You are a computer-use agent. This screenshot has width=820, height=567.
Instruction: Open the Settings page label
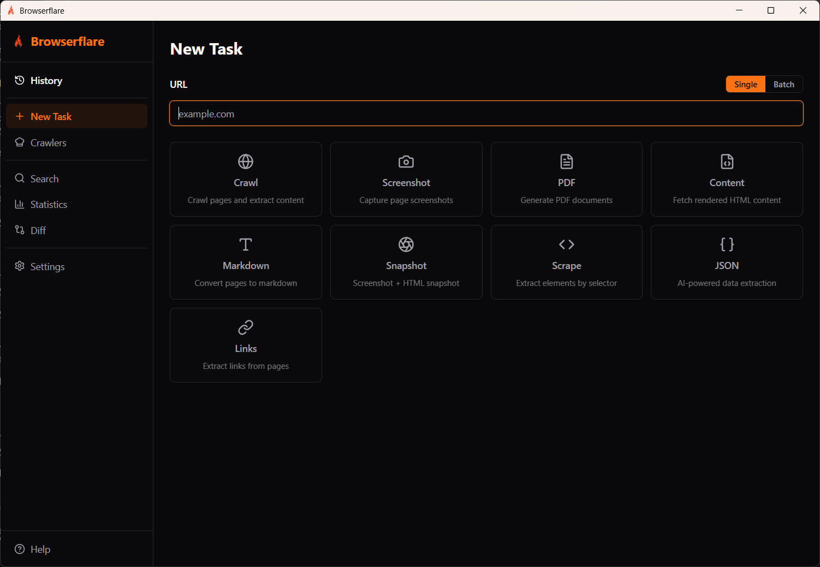pos(47,267)
